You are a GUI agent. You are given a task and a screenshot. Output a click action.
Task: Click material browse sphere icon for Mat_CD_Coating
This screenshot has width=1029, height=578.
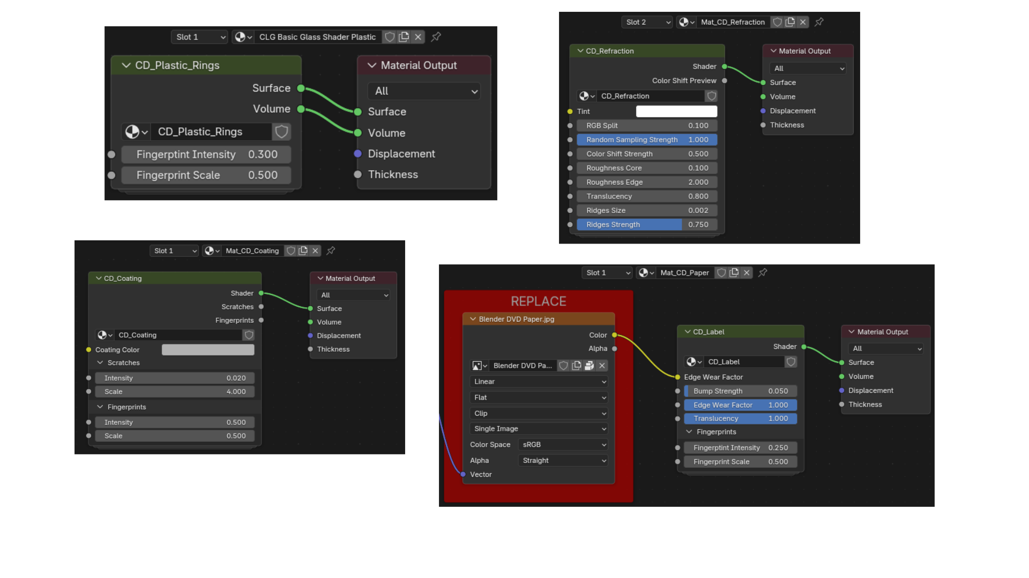click(x=211, y=250)
